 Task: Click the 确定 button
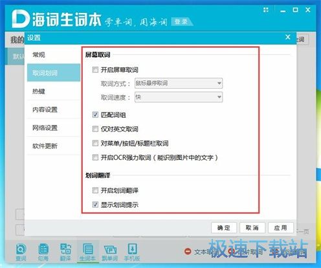tap(224, 228)
